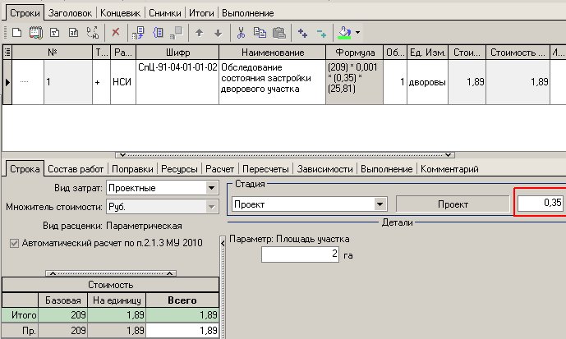Click the subtotal row icon in toolbar
The height and width of the screenshot is (339, 566).
coord(73,33)
